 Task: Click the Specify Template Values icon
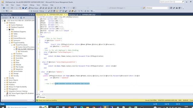[x=92, y=11]
